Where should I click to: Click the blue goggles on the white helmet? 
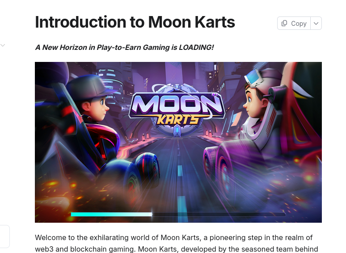pos(254,78)
